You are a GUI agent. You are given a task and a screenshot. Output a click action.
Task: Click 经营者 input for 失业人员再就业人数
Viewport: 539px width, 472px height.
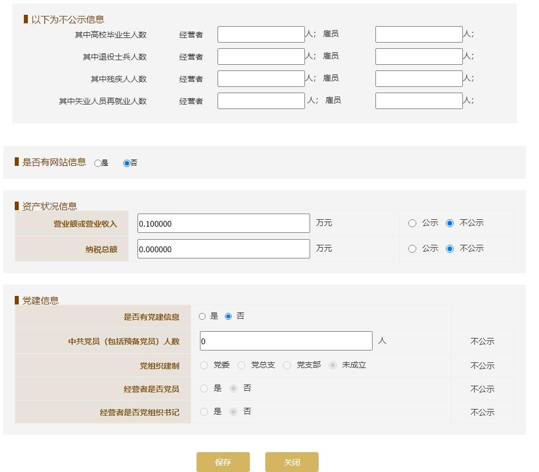pos(261,101)
